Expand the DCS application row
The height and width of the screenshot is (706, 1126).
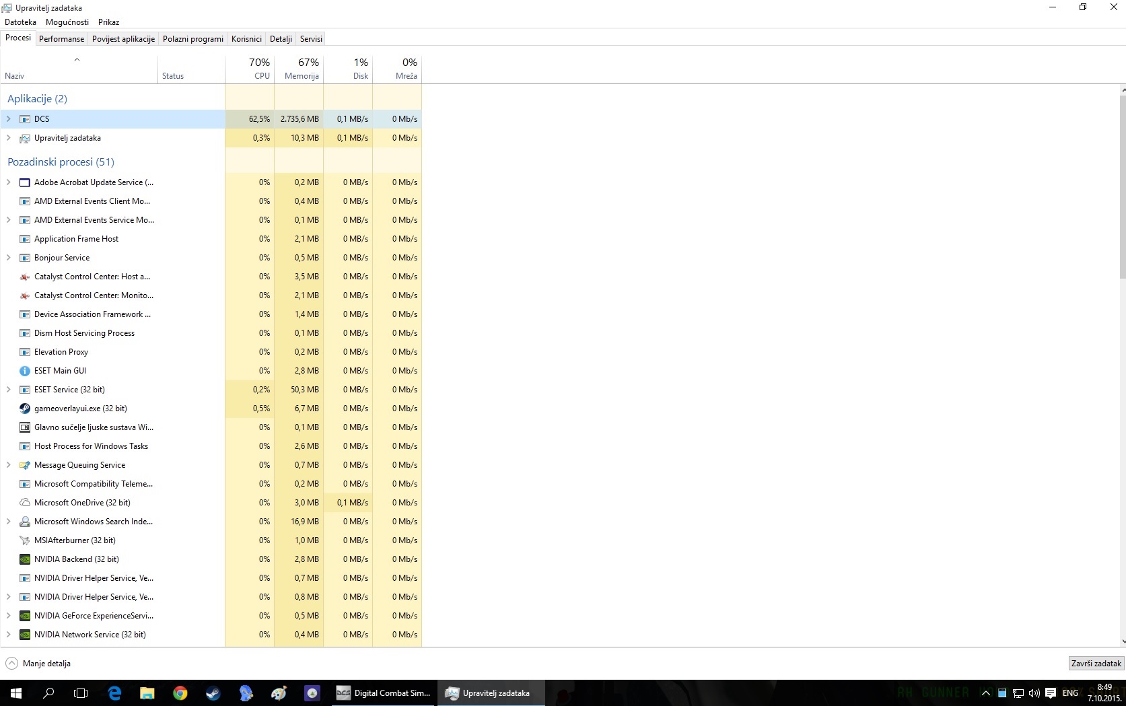point(9,119)
